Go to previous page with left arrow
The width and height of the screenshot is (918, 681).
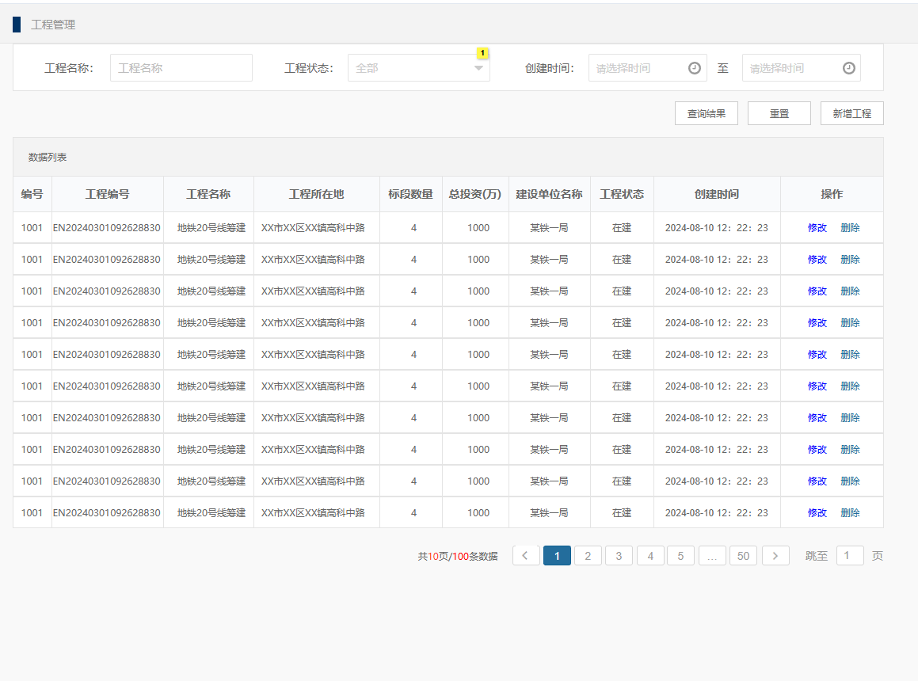[526, 556]
